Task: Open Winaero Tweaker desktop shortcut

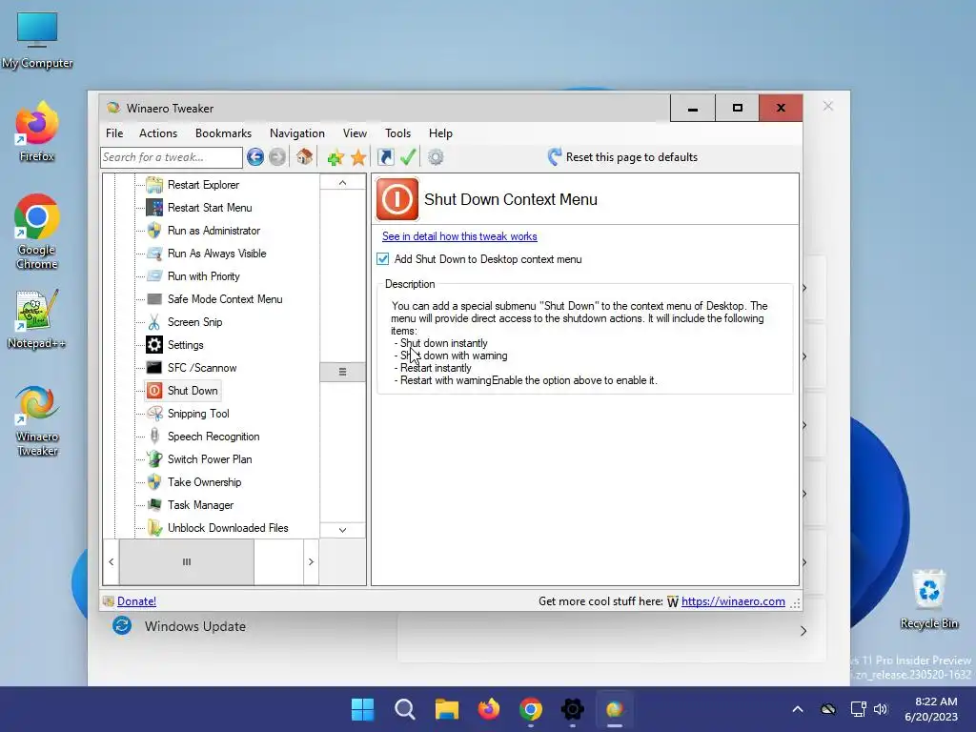Action: (37, 420)
